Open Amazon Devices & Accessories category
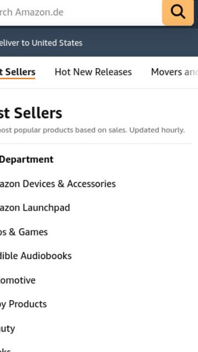 [x=58, y=184]
